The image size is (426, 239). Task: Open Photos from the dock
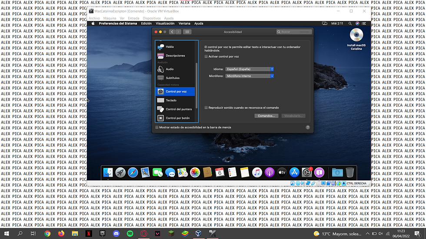click(x=195, y=172)
